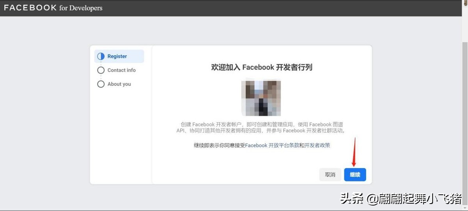Select the Register step
Screen dimensions: 468x211
pos(119,56)
